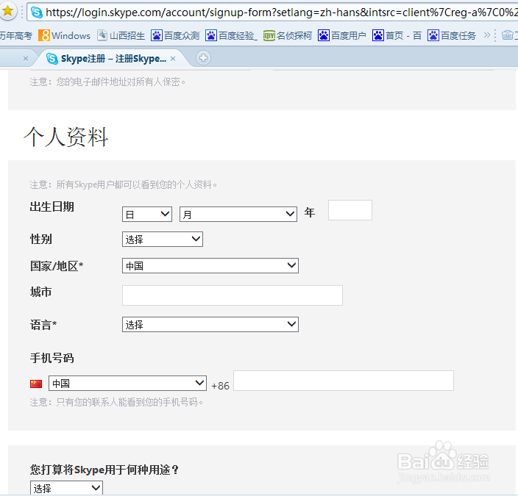The image size is (518, 496).
Task: Open the Windows bookmark
Action: coord(65,35)
